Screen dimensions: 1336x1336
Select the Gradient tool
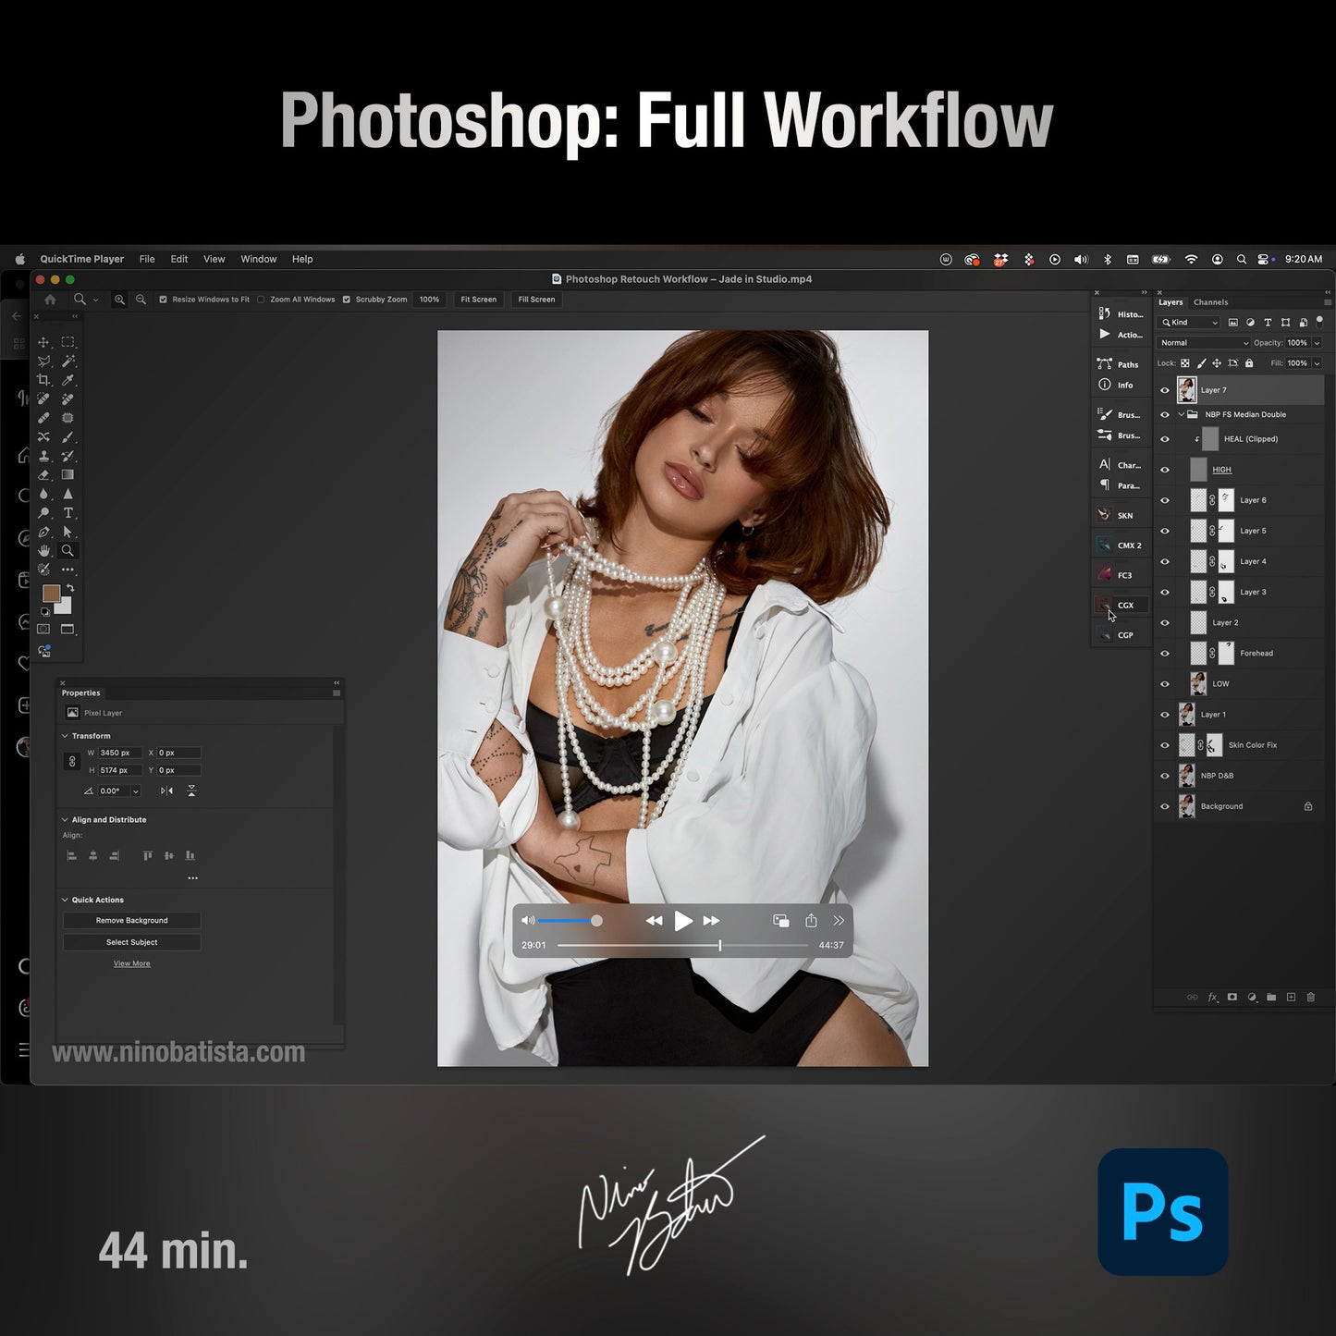coord(68,474)
